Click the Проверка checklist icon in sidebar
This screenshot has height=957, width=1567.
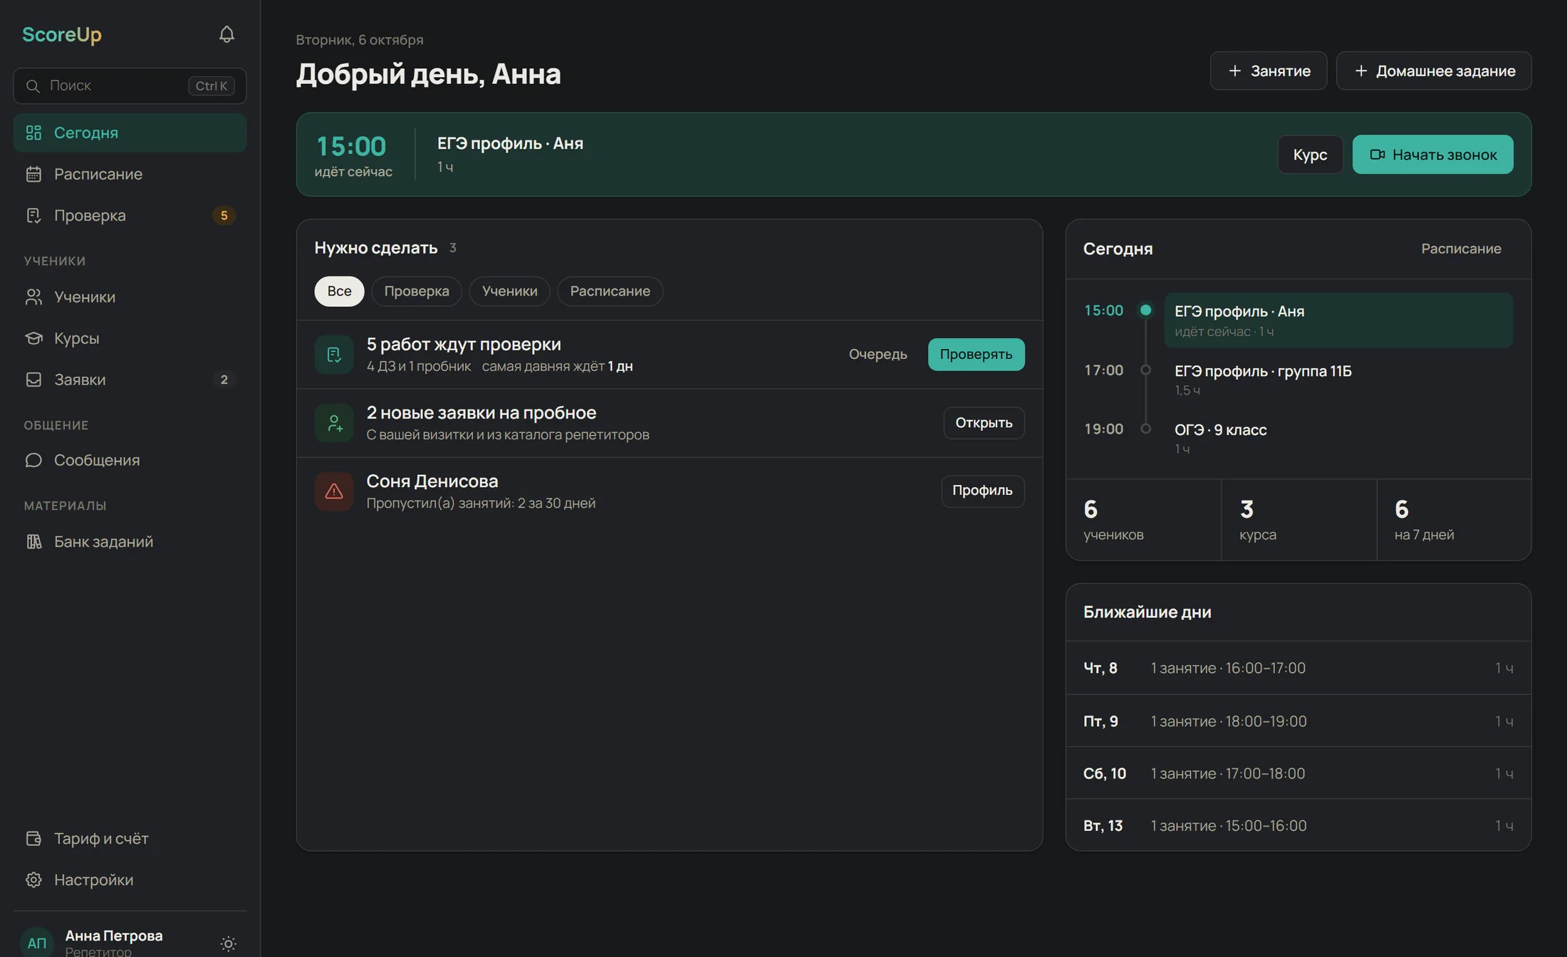coord(33,216)
